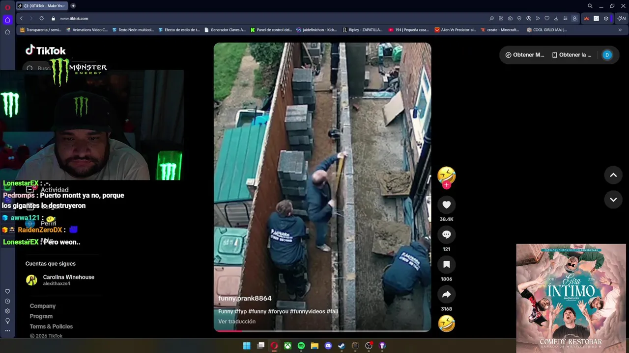Screen dimensions: 629x353
Task: Switch to the TikTok browser tab
Action: click(42, 6)
